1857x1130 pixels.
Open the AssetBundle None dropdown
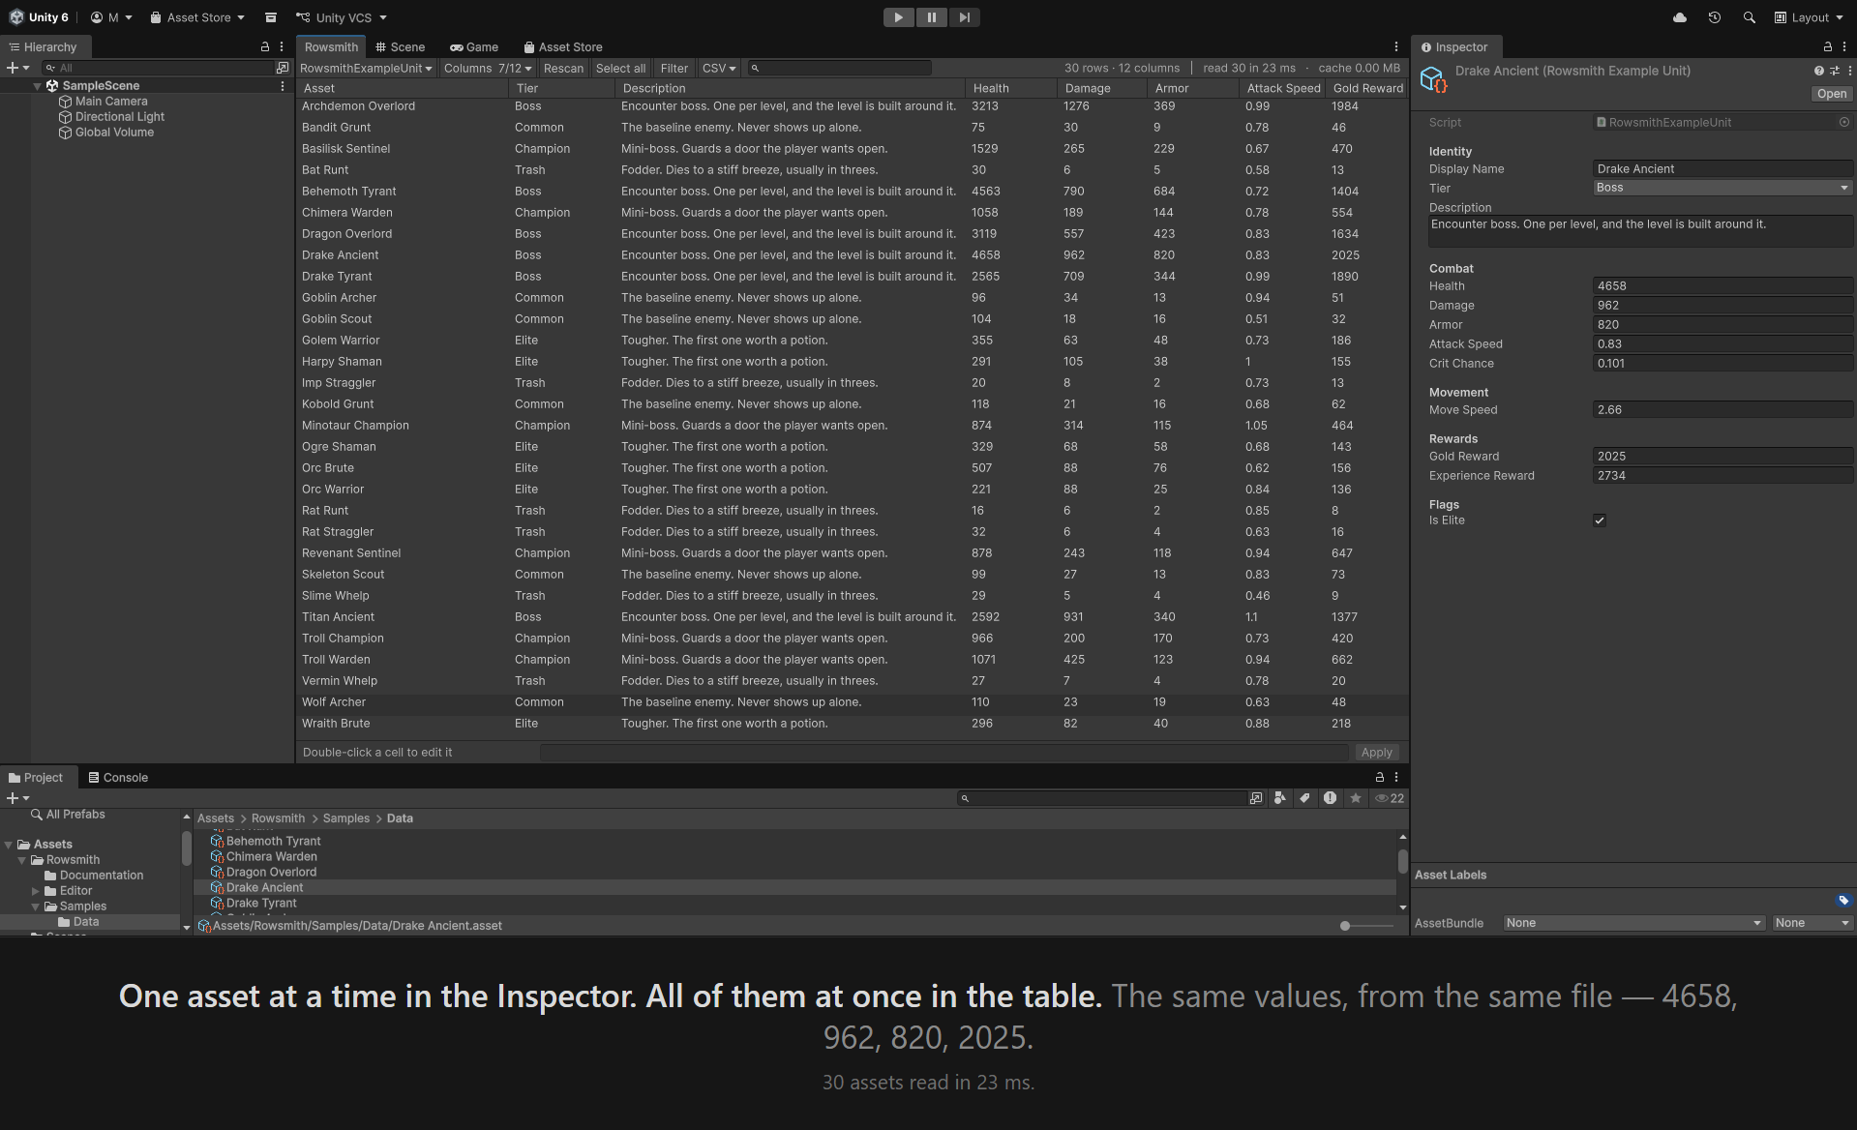click(1633, 923)
